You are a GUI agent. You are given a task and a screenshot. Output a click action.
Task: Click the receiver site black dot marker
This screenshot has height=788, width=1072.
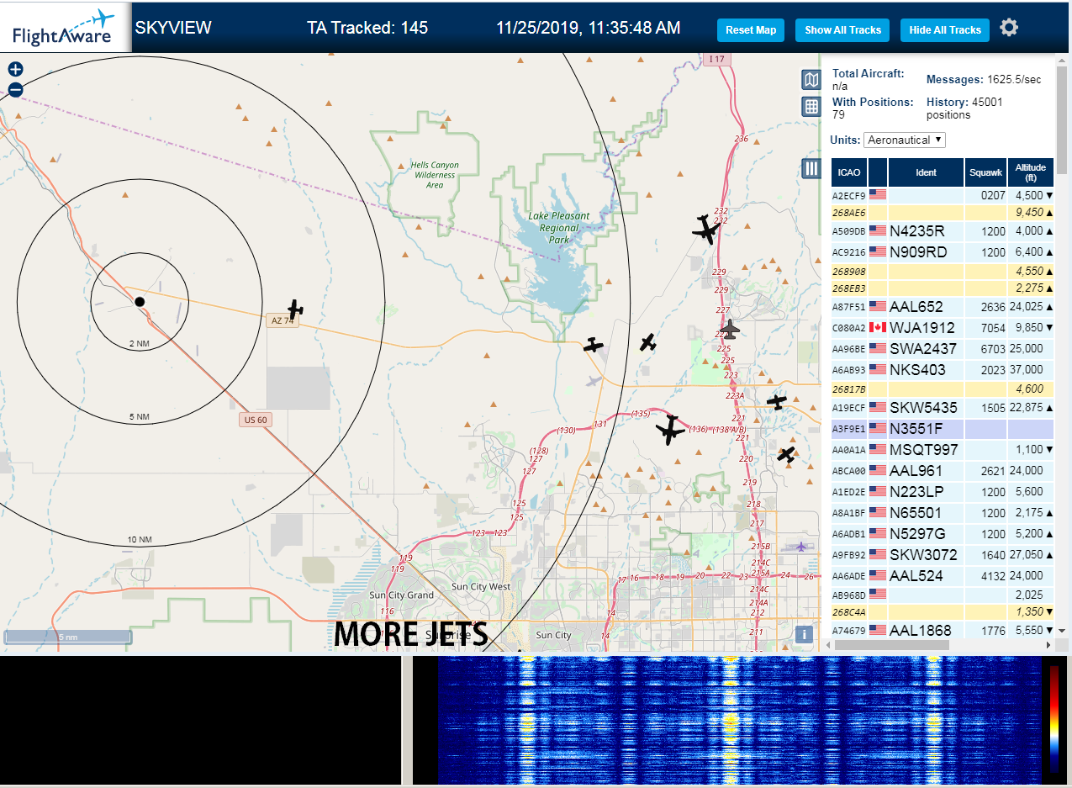pos(140,301)
